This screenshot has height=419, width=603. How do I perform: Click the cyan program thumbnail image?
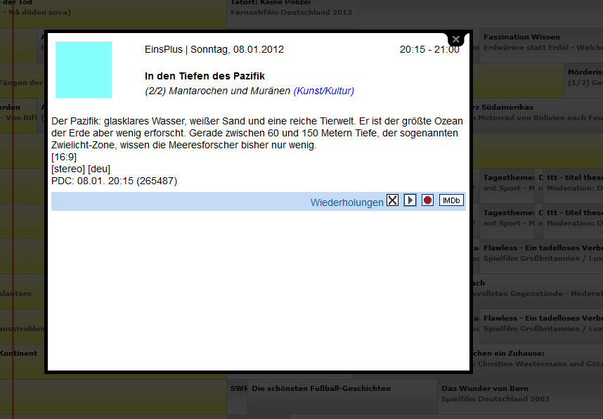pyautogui.click(x=84, y=70)
